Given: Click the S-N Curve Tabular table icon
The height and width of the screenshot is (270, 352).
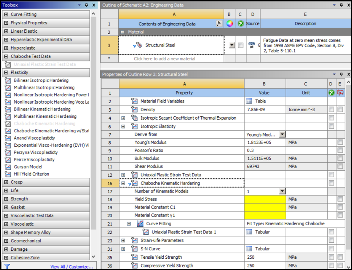Looking at the screenshot, I should click(x=249, y=249).
